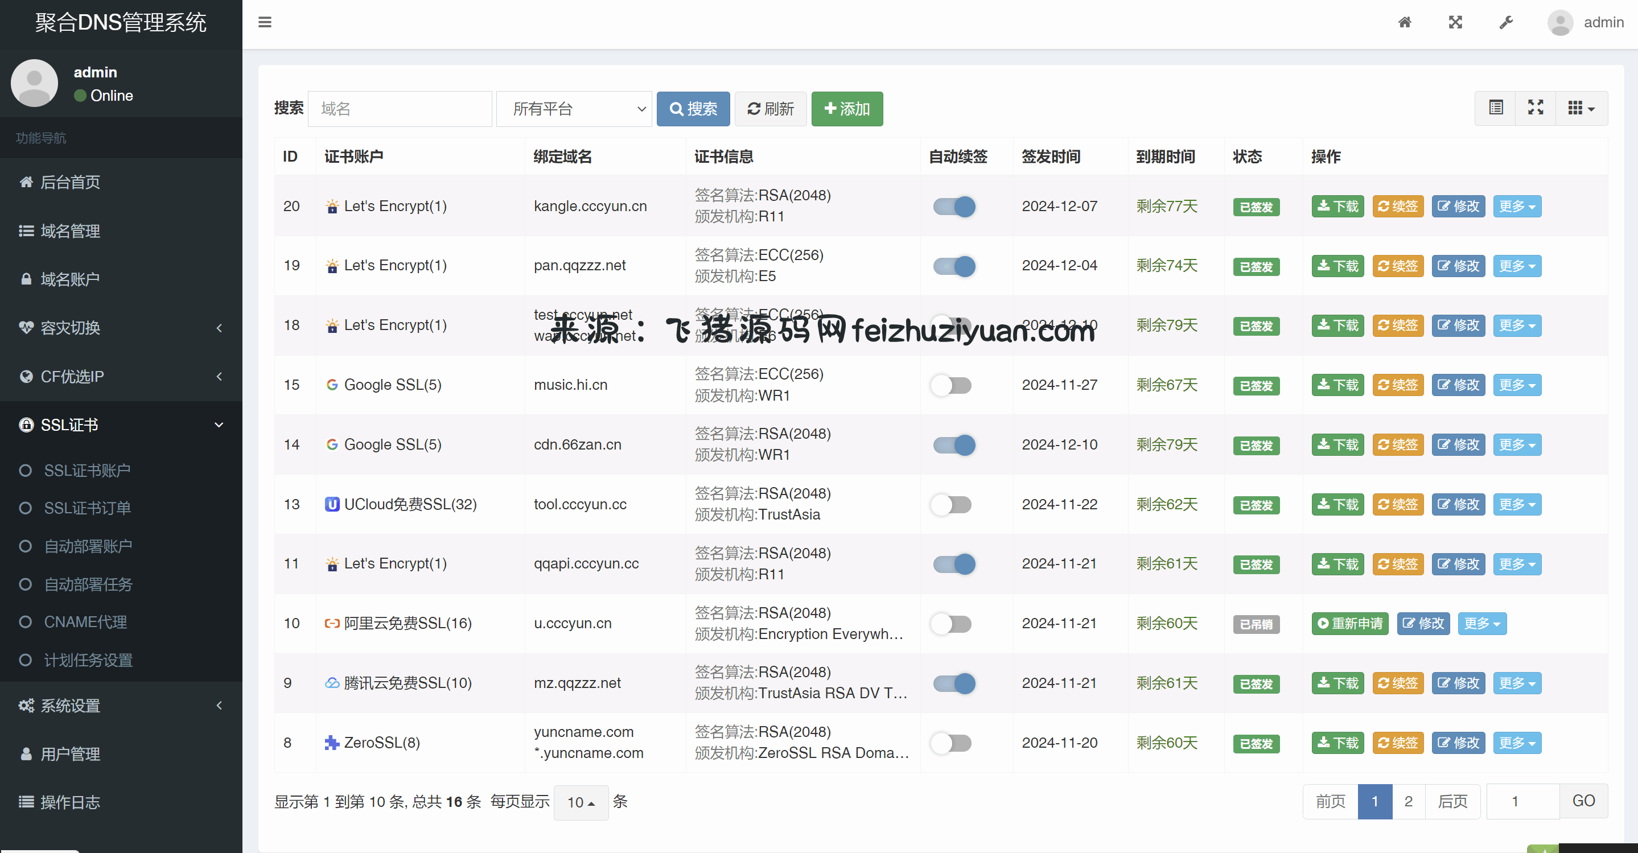
Task: Click 重新申请 for u.cccyun.cn
Action: [1349, 624]
